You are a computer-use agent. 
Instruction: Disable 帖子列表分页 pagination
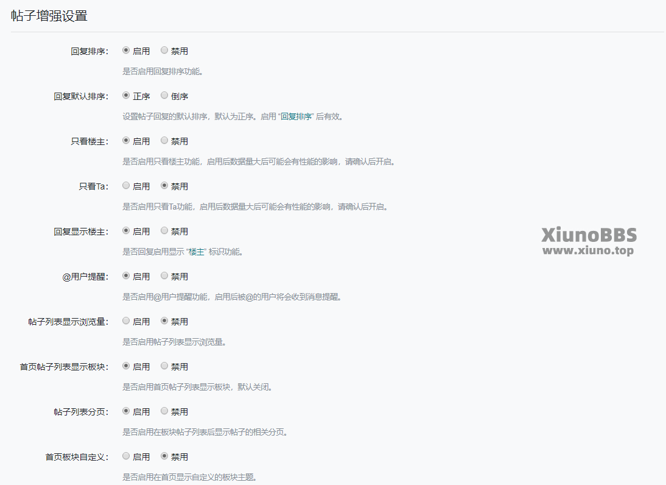164,411
